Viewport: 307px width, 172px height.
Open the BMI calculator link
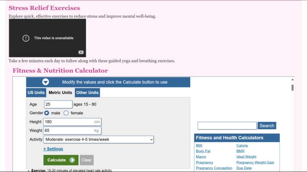point(199,146)
